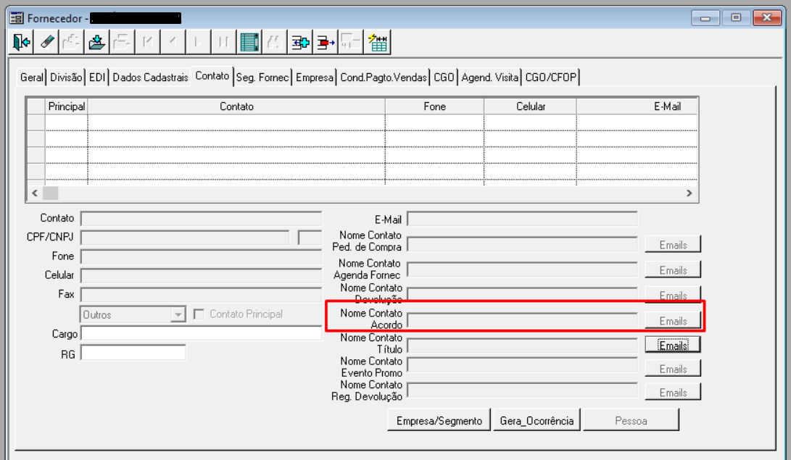Screen dimensions: 791x460
Task: Go to last record navigation icon
Action: pos(223,42)
